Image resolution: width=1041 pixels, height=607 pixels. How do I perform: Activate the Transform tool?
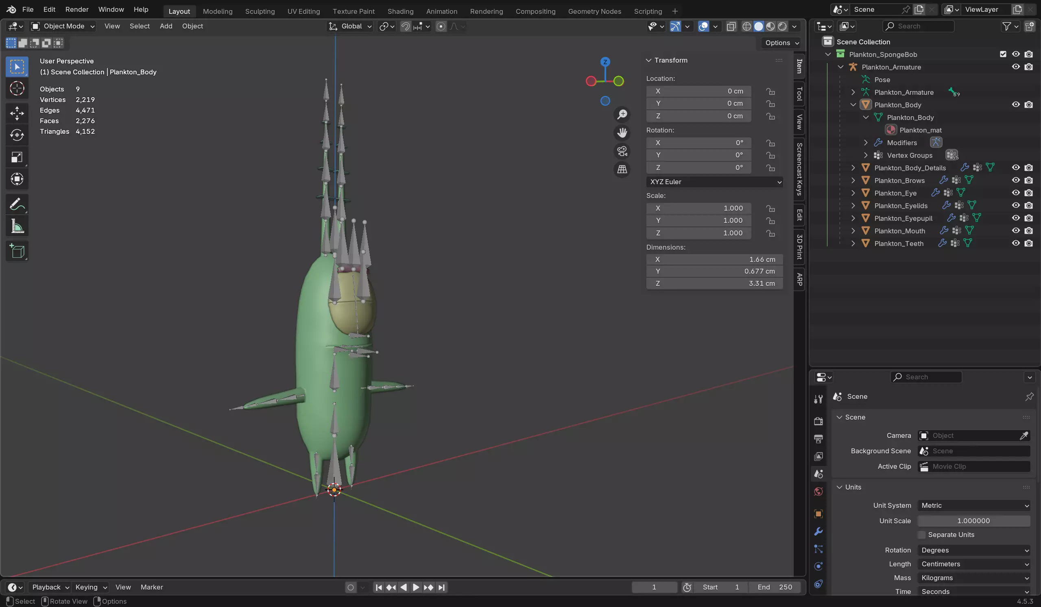[17, 179]
